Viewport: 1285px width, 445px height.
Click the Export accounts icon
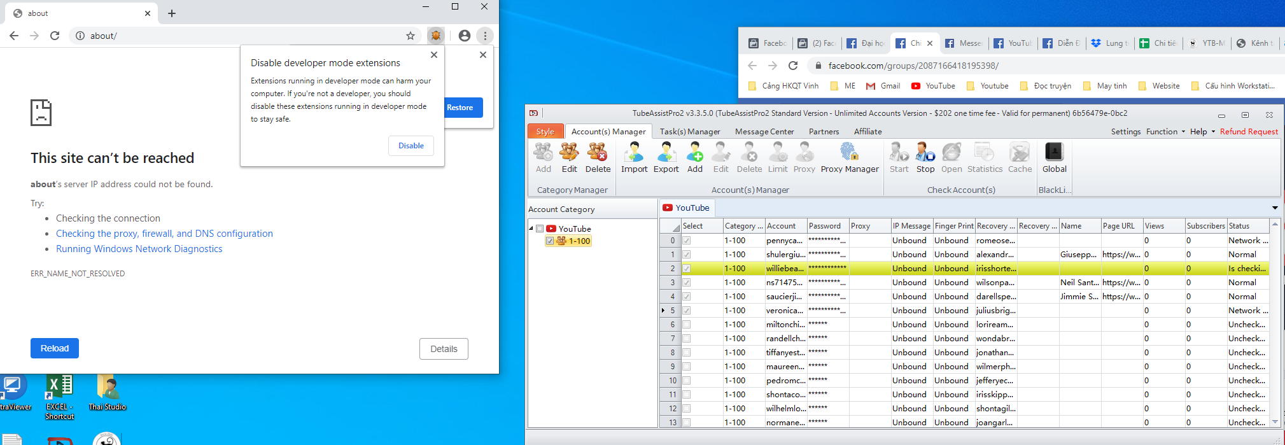tap(666, 157)
